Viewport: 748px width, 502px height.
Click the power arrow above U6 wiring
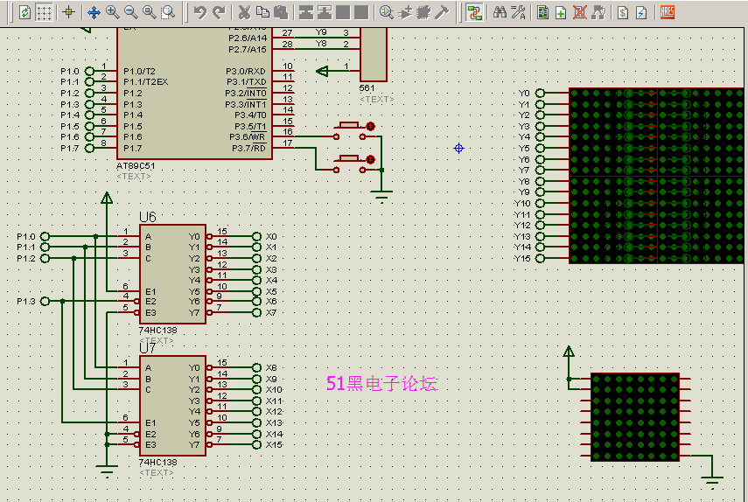(107, 198)
